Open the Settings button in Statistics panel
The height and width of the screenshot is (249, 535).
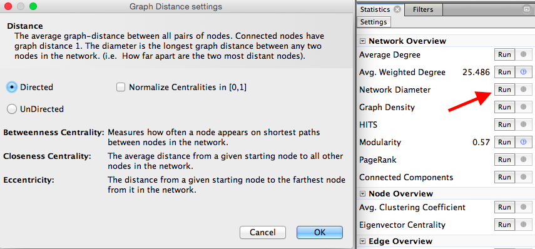(374, 22)
